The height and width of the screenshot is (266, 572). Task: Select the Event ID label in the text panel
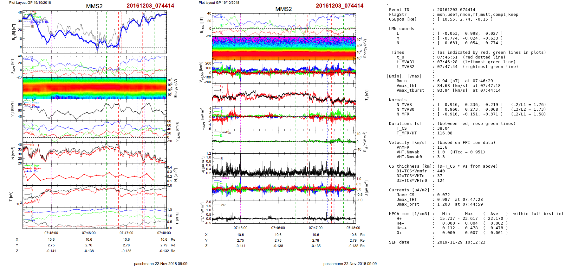coord(399,10)
